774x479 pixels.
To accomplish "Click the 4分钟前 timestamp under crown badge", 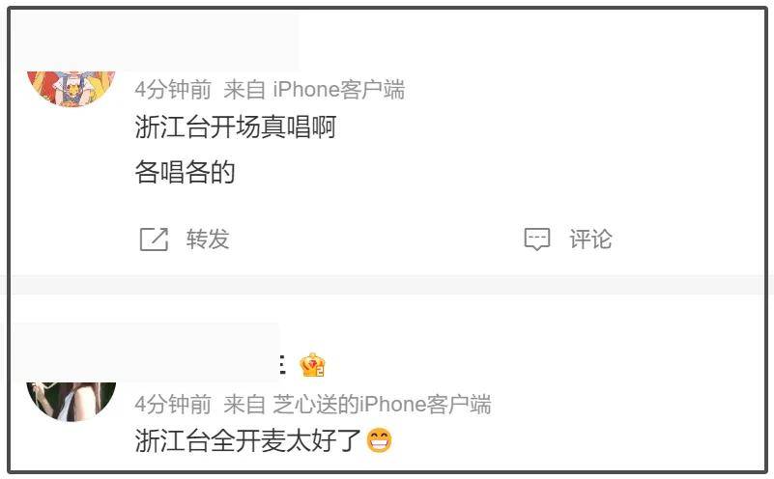I will coord(173,405).
